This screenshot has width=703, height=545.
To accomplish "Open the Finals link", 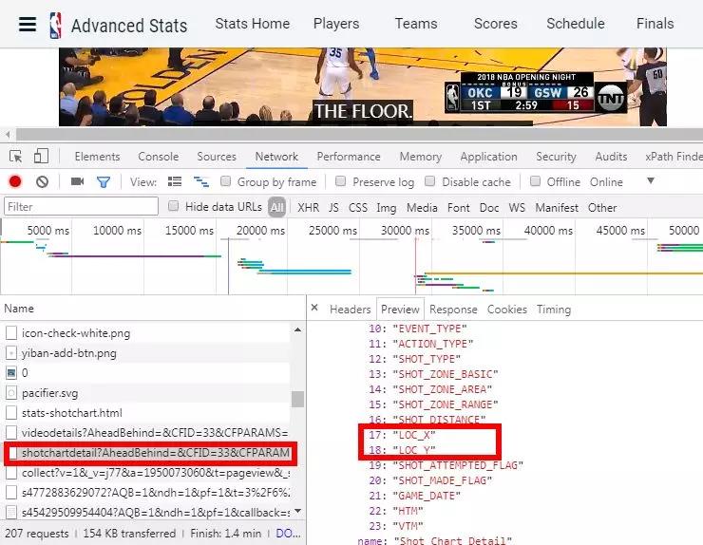I will coord(655,24).
